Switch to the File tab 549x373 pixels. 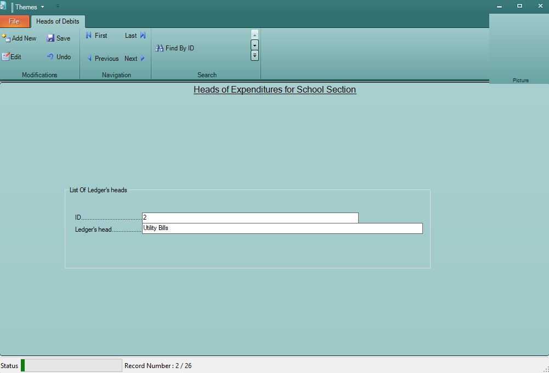coord(14,21)
